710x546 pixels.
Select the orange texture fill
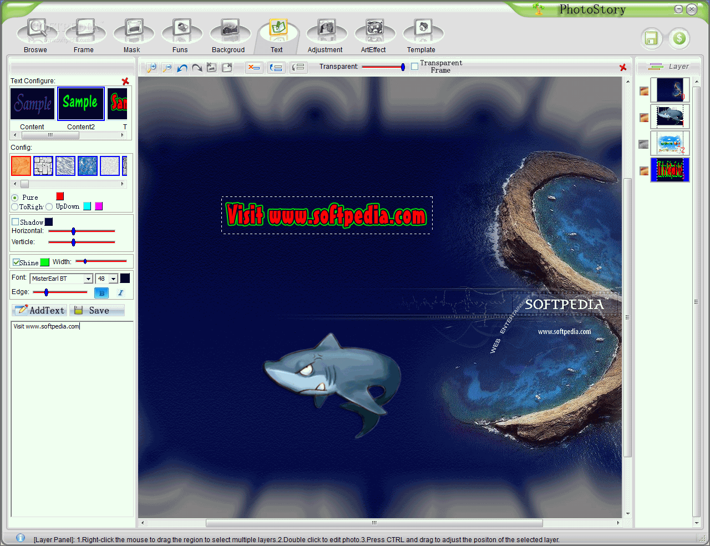click(21, 166)
